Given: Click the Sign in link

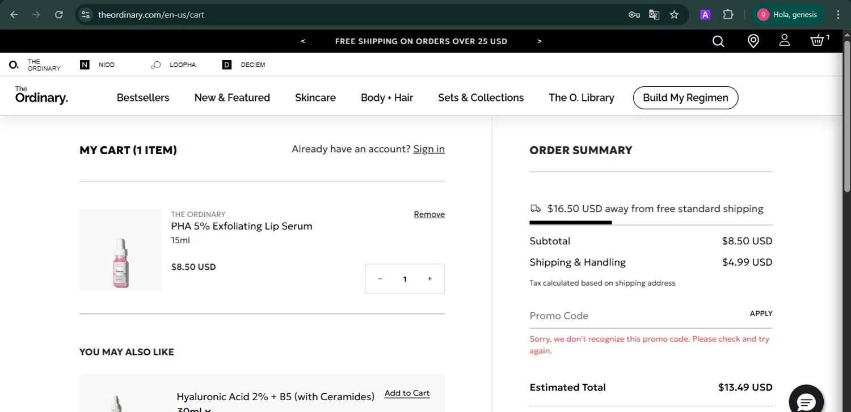Looking at the screenshot, I should click(x=429, y=149).
